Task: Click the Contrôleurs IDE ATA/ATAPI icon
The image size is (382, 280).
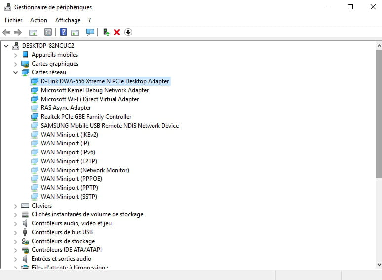Action: tap(25, 250)
